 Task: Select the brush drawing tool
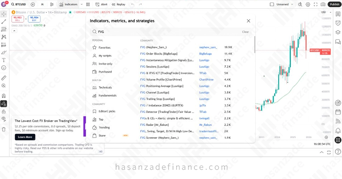tap(4, 53)
